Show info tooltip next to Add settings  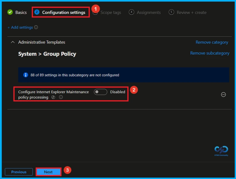(x=36, y=27)
